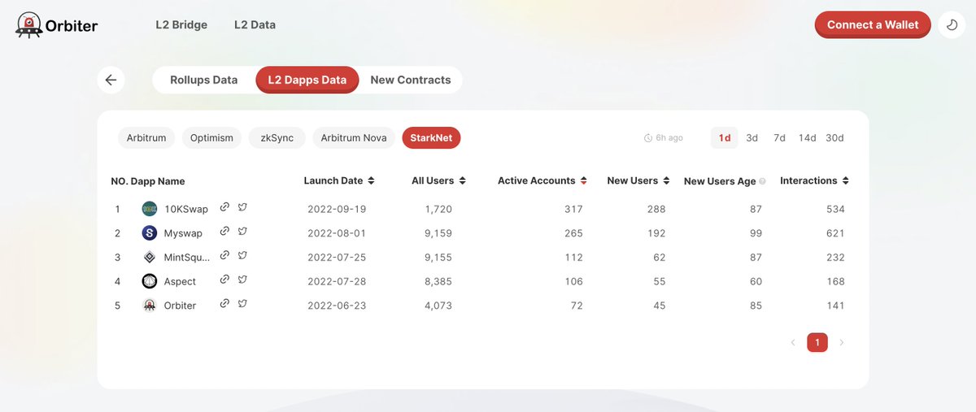Click the Aspect dapp logo
976x412 pixels.
(x=149, y=281)
